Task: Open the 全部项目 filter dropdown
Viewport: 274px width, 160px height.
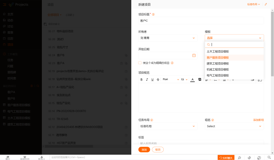Action: [x=54, y=15]
